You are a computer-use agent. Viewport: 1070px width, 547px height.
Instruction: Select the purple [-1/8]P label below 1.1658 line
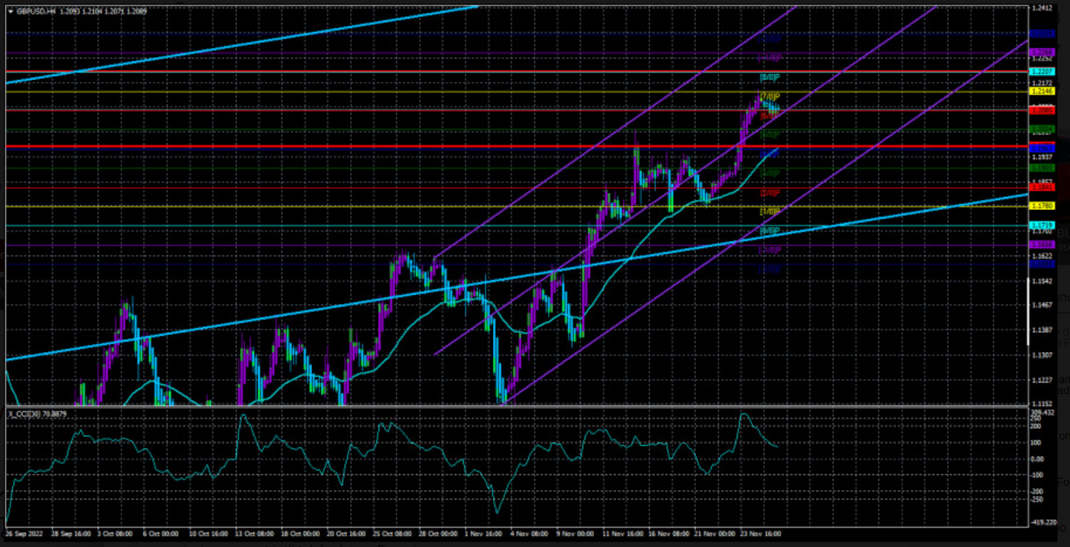pos(770,251)
